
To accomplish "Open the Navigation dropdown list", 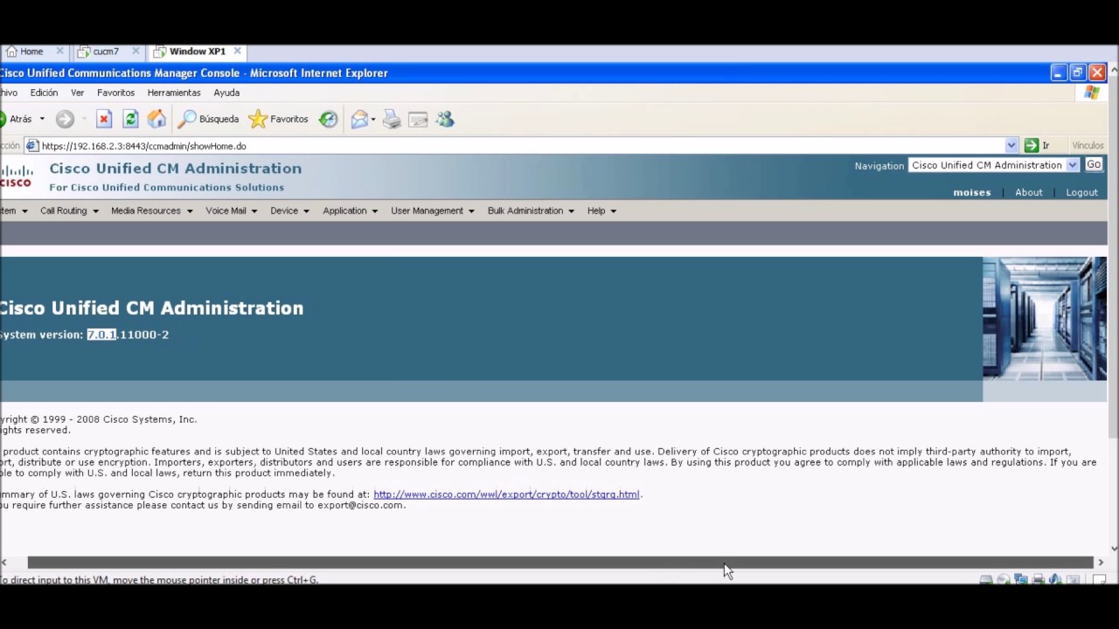I will pos(994,165).
